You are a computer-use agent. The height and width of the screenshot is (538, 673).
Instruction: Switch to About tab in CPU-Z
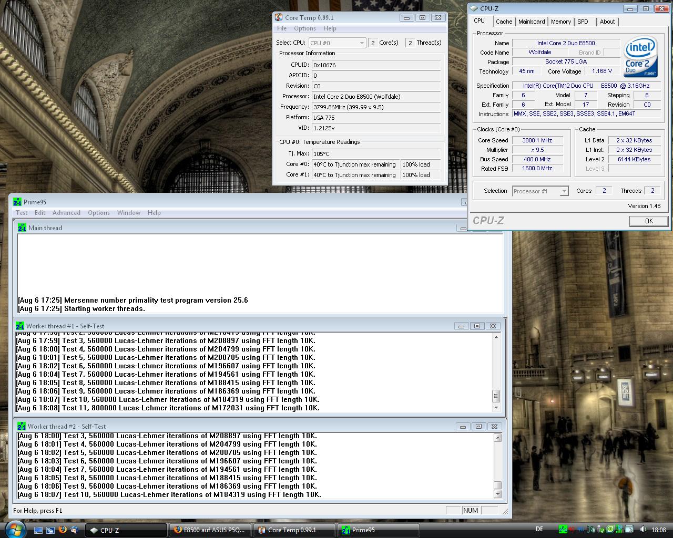point(607,22)
